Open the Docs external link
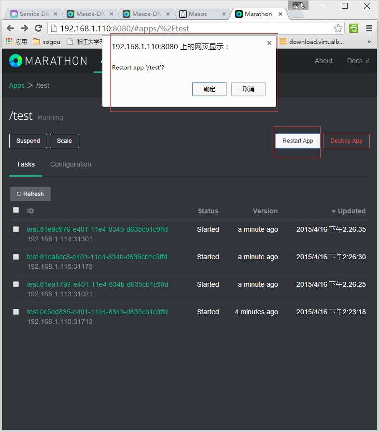Viewport: 379px width, 432px height. pos(358,61)
